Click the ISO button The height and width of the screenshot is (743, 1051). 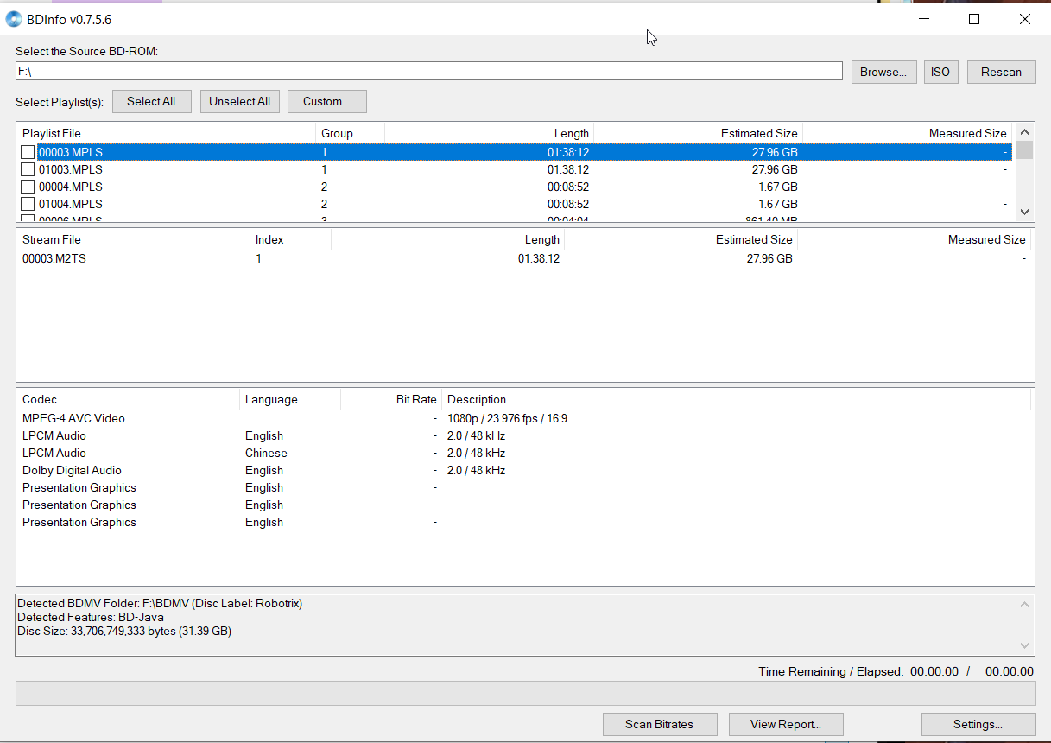pos(940,72)
